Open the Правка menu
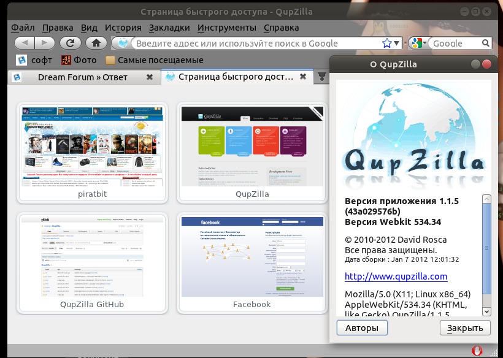Image resolution: width=503 pixels, height=358 pixels. click(58, 28)
